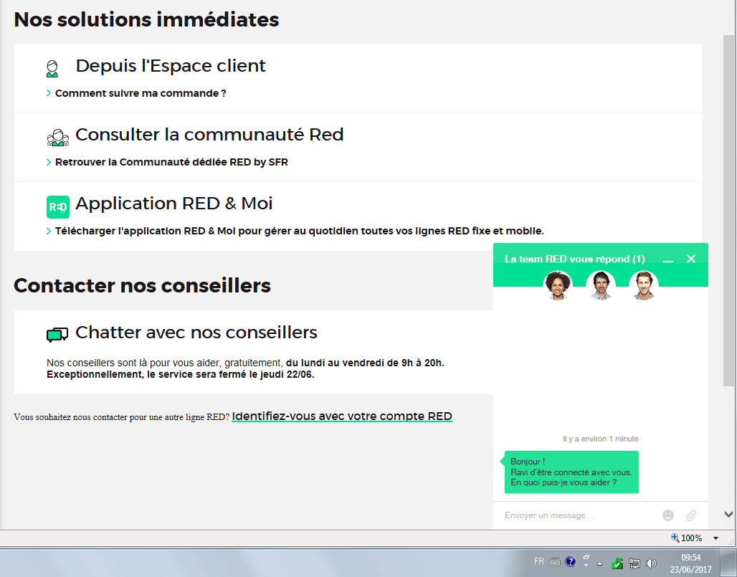Open the volume speaker icon in system tray

[651, 563]
